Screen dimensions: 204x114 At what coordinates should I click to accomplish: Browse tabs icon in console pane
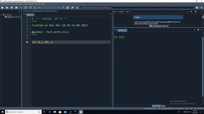coord(115,30)
